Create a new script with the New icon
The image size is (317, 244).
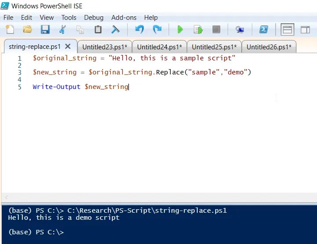click(10, 30)
